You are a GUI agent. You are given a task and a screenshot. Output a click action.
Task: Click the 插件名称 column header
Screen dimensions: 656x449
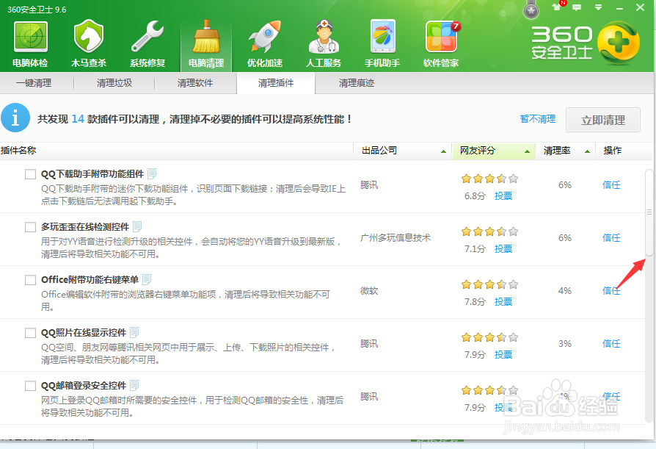tap(18, 151)
